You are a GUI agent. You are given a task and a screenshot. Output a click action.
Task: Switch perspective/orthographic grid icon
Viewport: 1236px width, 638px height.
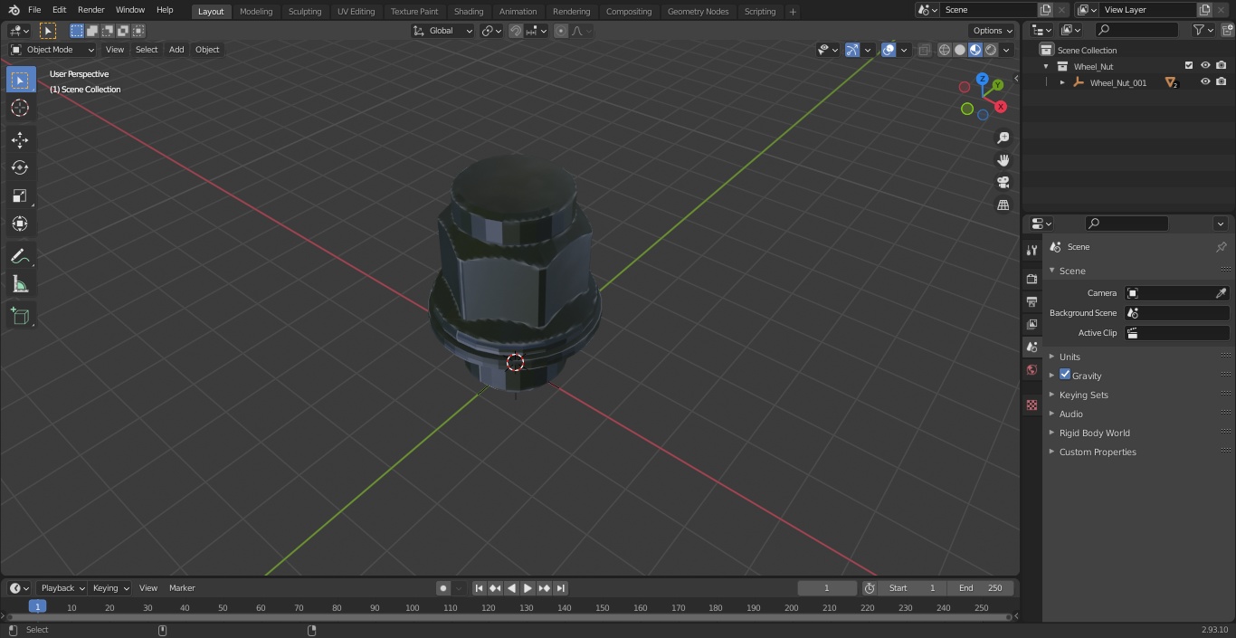coord(1003,205)
